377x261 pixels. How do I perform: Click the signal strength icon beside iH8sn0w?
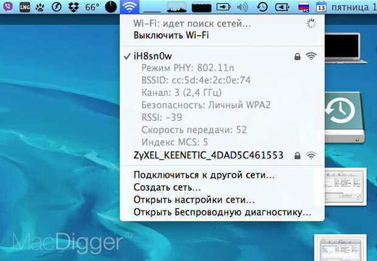pos(311,56)
